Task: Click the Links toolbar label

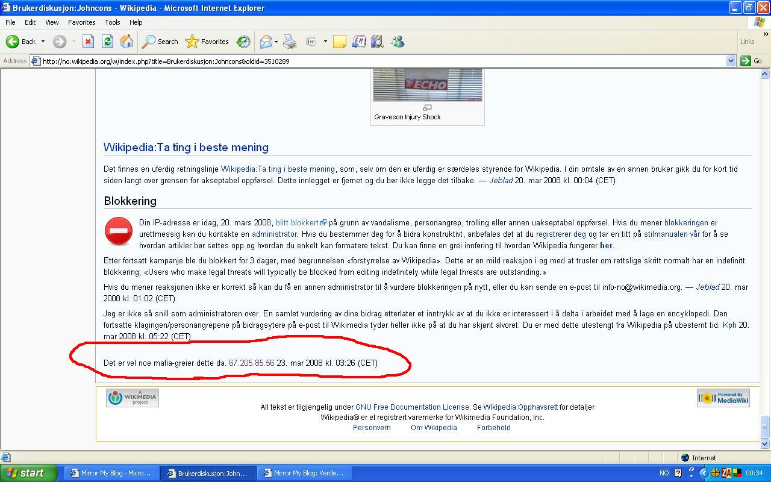Action: 747,42
